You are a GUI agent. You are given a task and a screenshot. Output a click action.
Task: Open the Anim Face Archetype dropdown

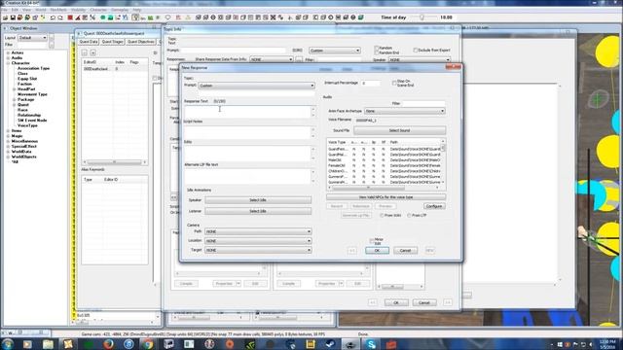click(x=405, y=111)
